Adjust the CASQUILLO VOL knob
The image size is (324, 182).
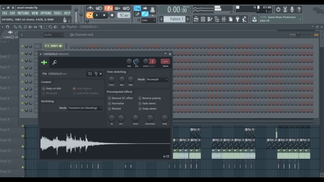click(136, 61)
